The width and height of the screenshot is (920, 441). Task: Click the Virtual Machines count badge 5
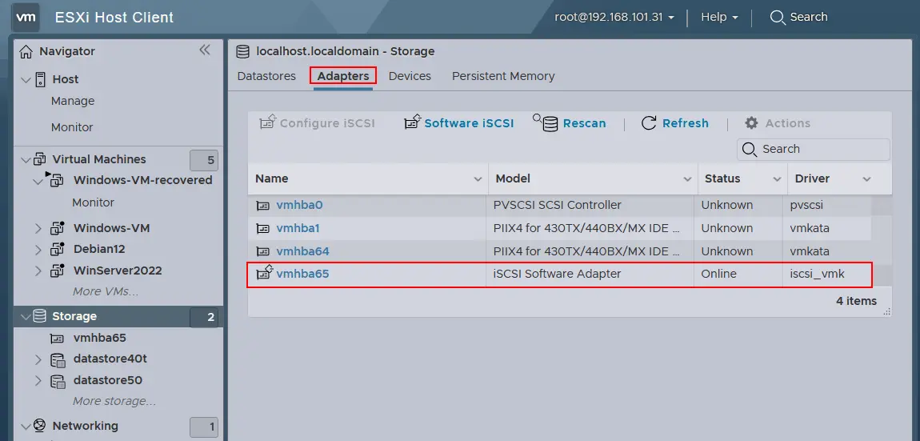[203, 160]
